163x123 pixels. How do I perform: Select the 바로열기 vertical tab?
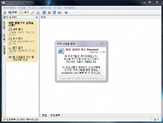click(4, 26)
